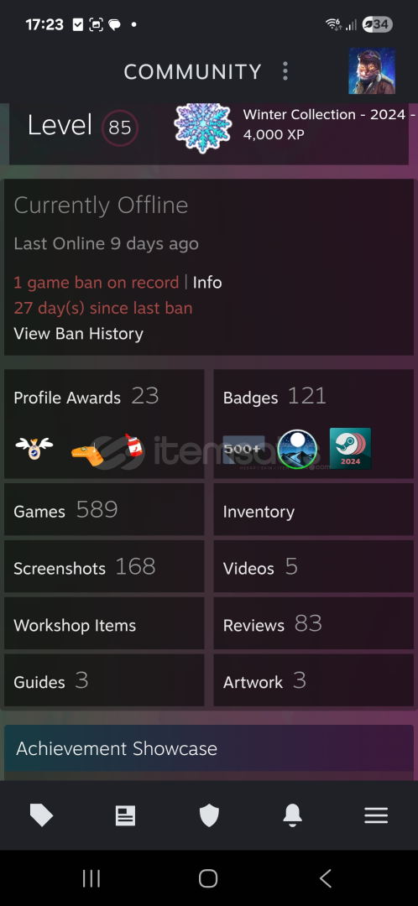Open the Achievement Showcase header
This screenshot has width=418, height=906.
209,748
